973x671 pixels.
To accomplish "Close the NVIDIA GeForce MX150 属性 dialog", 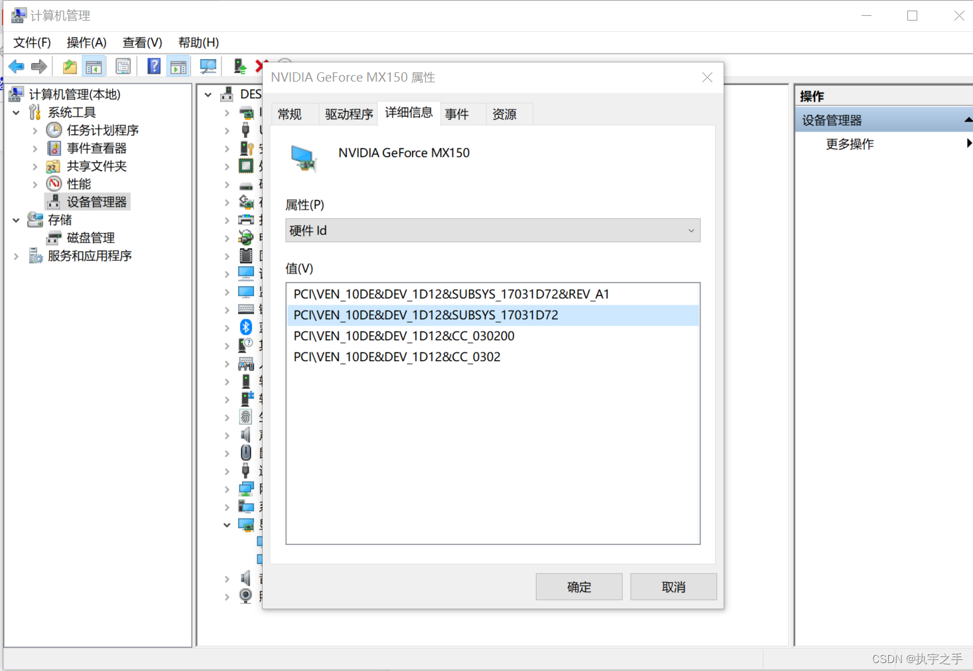I will (x=707, y=78).
